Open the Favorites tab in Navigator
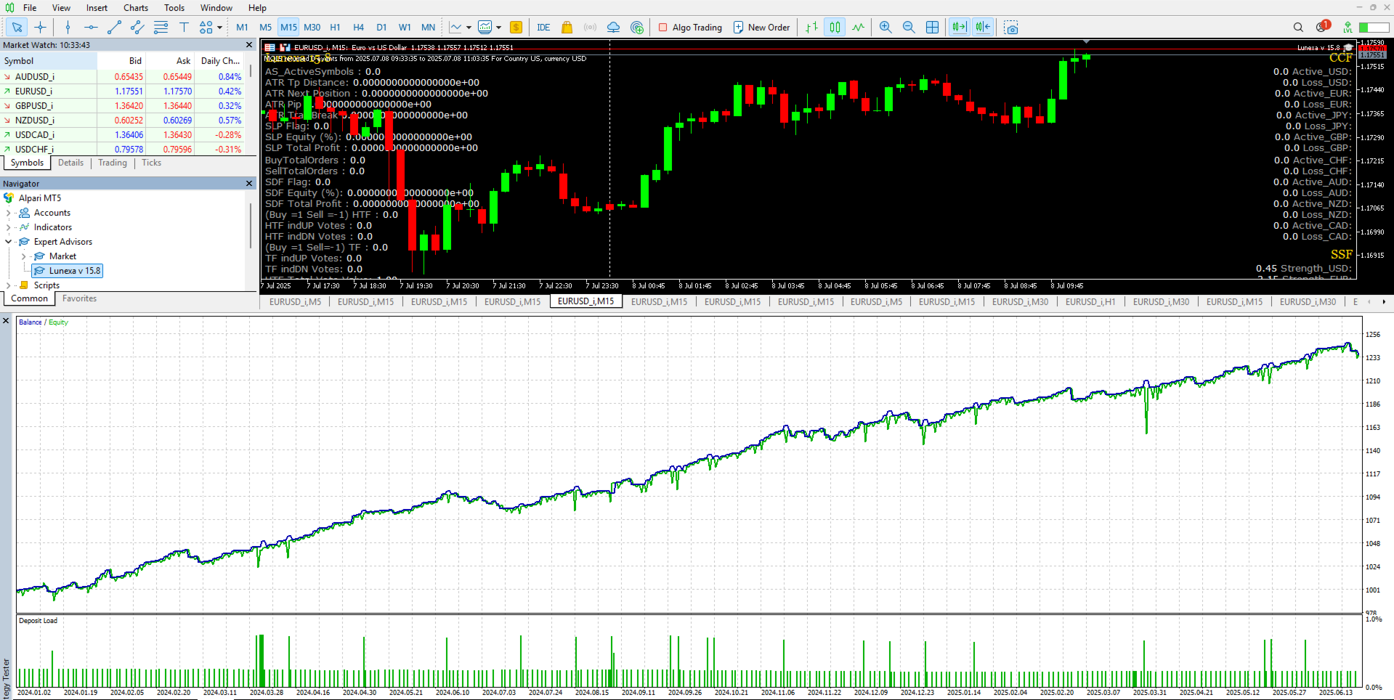The width and height of the screenshot is (1394, 700). tap(79, 298)
